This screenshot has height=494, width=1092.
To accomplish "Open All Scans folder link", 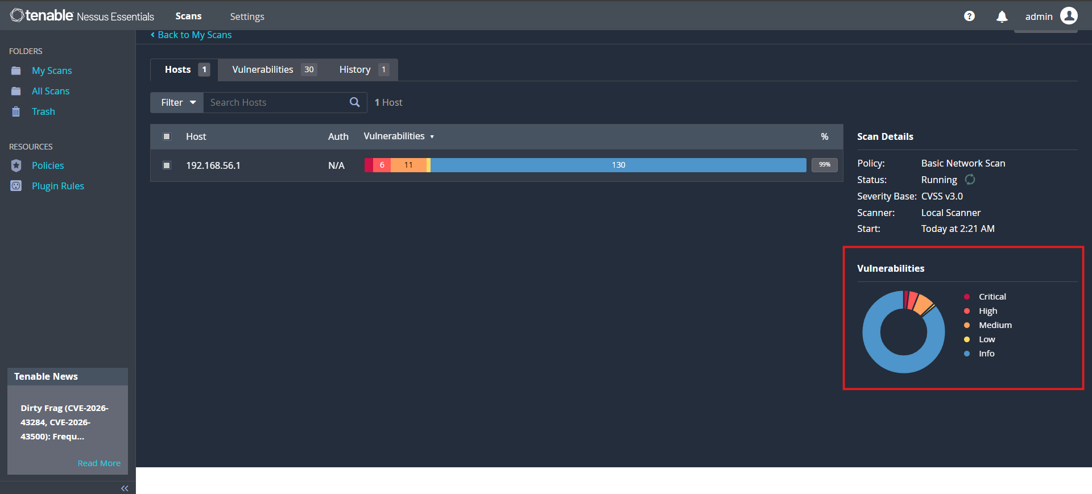I will click(51, 91).
